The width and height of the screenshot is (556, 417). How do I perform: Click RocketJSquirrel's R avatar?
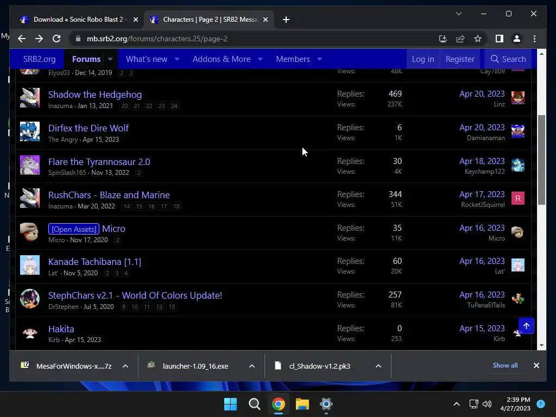[x=517, y=198]
